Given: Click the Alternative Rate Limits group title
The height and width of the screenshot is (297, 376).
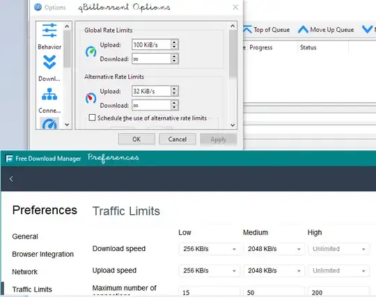Looking at the screenshot, I should pos(114,77).
